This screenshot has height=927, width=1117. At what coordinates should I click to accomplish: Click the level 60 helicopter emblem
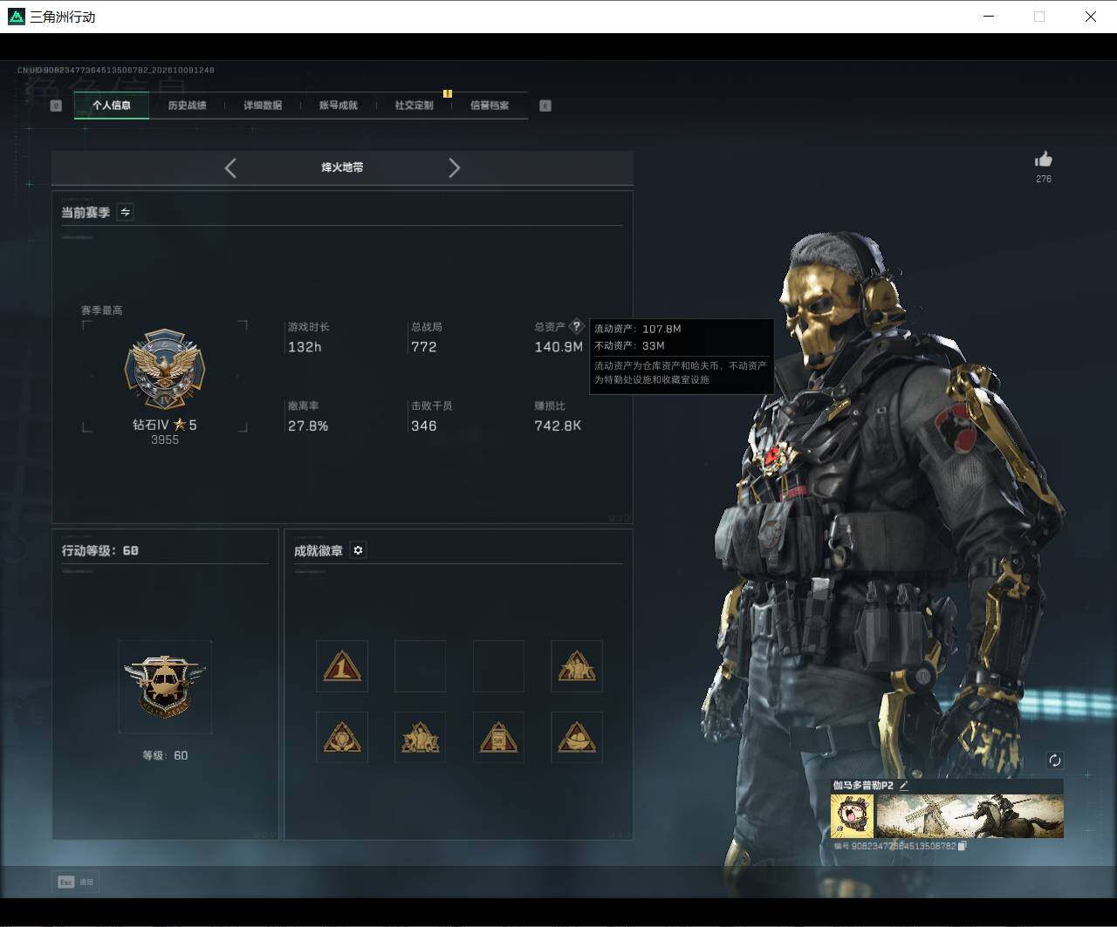[165, 686]
